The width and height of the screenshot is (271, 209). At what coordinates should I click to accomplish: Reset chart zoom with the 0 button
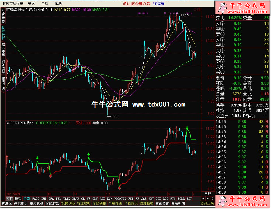(212, 199)
